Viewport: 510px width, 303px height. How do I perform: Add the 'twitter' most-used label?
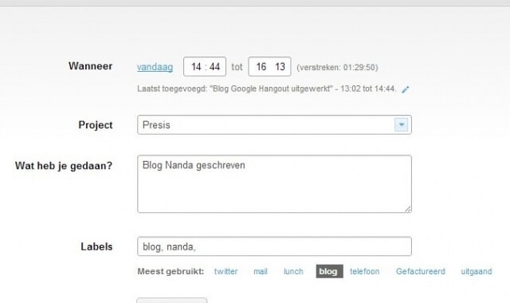pyautogui.click(x=226, y=271)
